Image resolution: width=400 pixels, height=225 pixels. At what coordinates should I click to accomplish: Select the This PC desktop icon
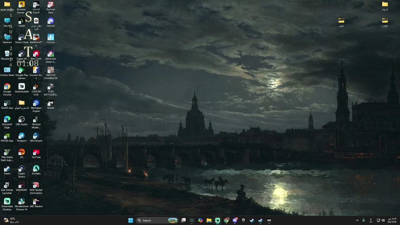pyautogui.click(x=7, y=22)
